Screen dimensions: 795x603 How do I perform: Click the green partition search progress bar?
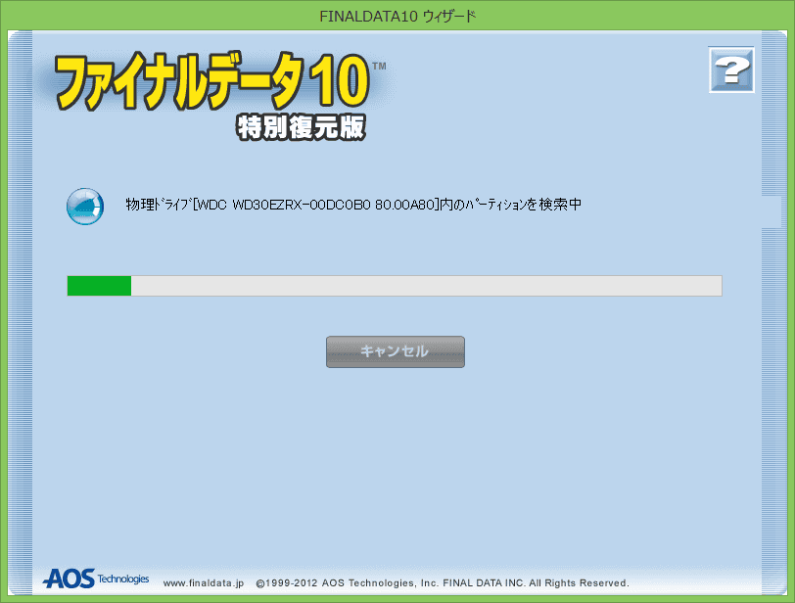tap(395, 286)
